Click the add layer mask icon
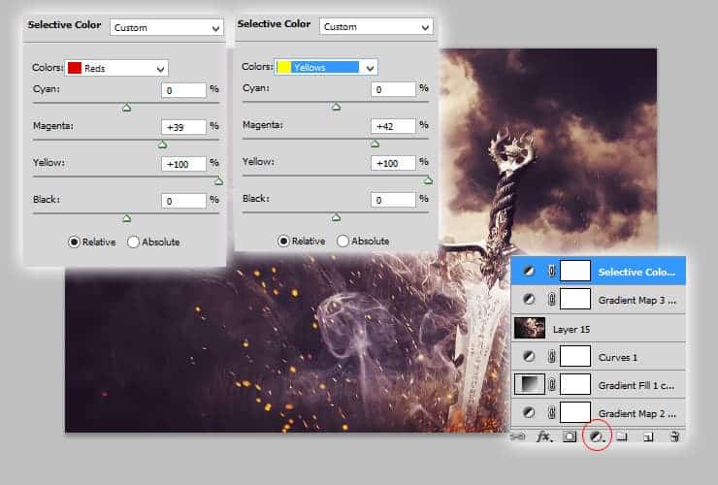 tap(571, 437)
